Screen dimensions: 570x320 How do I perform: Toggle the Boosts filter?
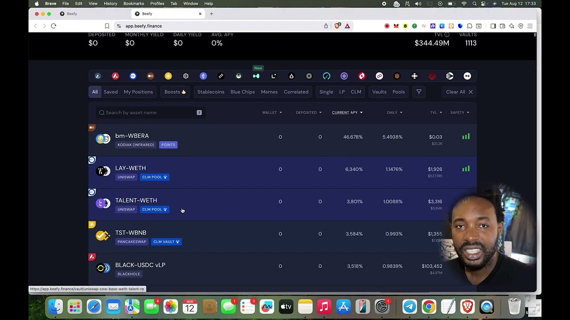(175, 92)
